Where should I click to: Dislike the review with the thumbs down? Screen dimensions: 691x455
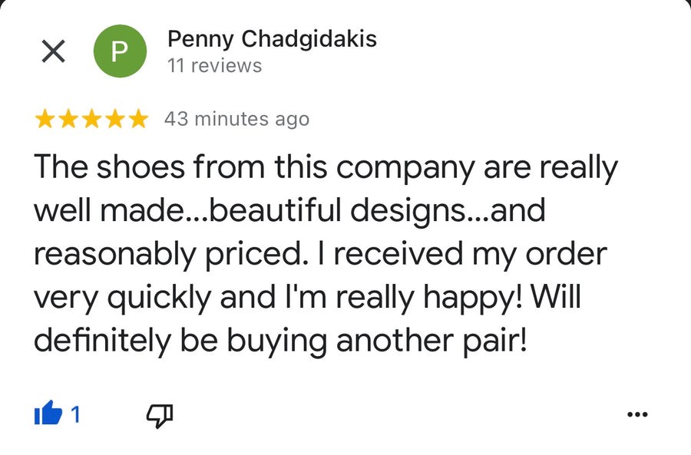[x=159, y=416]
